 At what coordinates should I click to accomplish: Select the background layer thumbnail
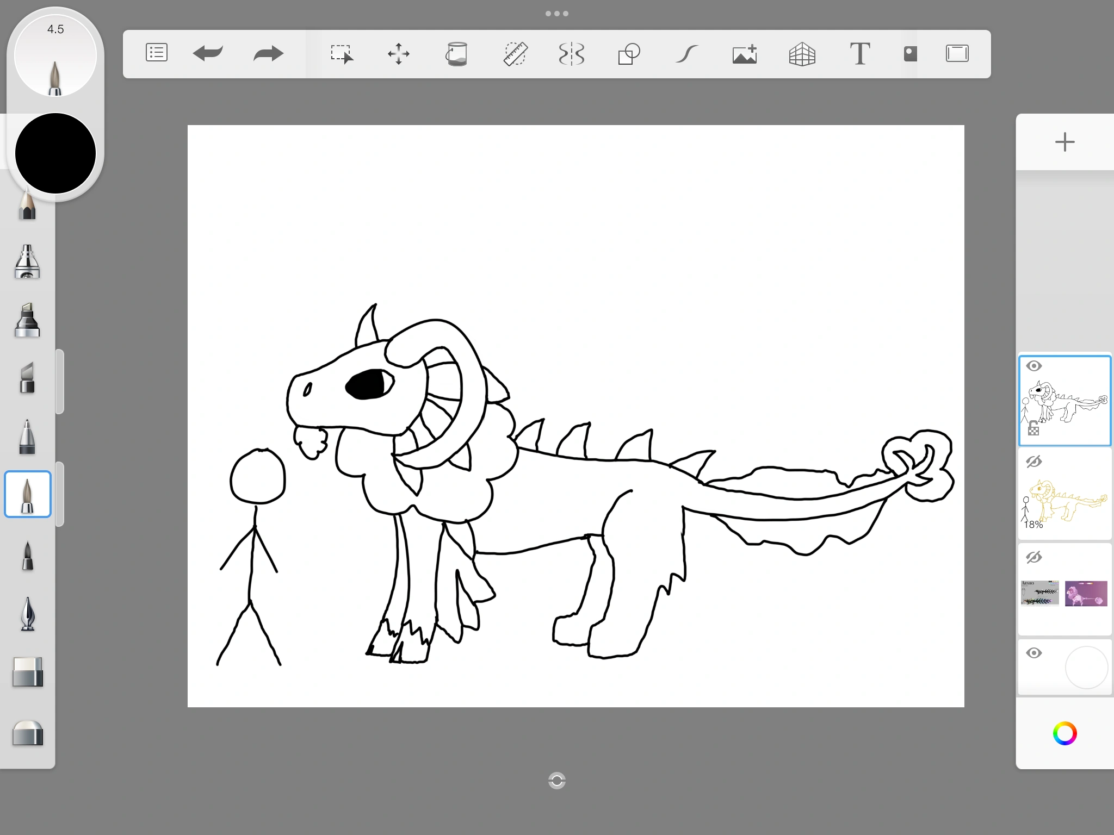click(1087, 668)
